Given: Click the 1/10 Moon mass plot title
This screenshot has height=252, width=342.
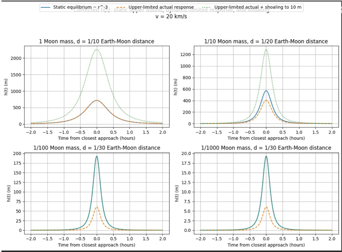Looking at the screenshot, I should point(266,41).
